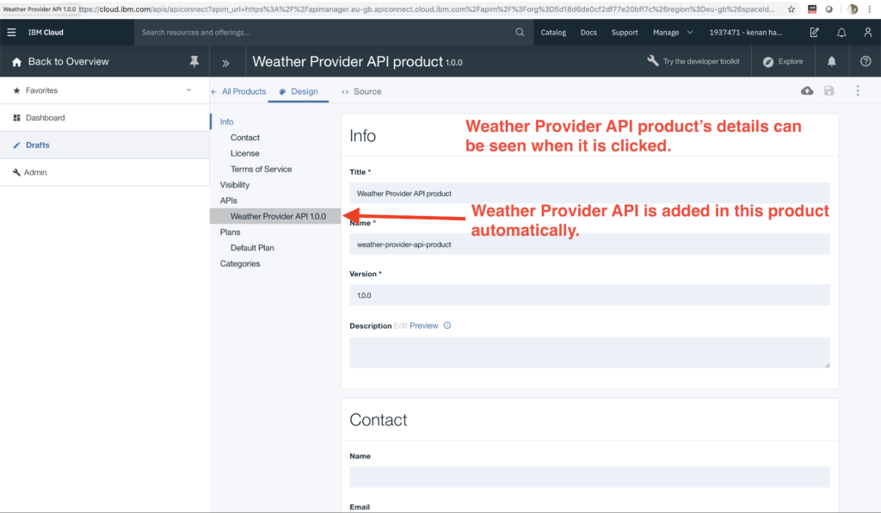This screenshot has height=513, width=881.
Task: Click the home icon beside Back to Overview
Action: point(16,62)
